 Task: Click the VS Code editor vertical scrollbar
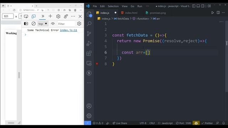point(227,57)
